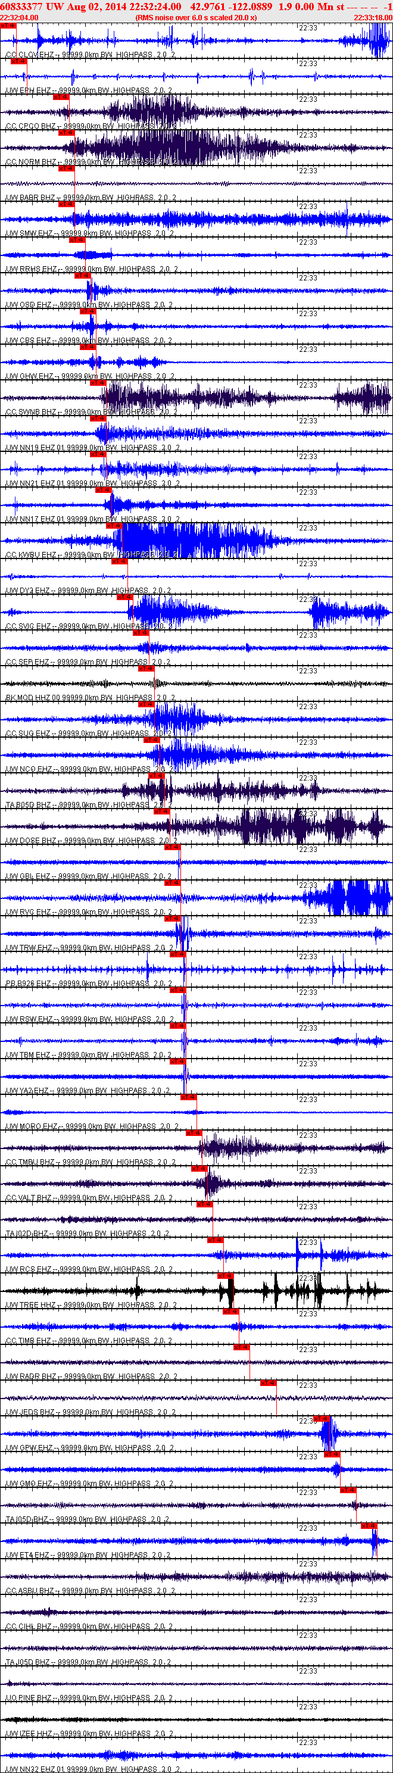The image size is (393, 1773).
Task: Select the TA B05D BHZ trace label
Action: point(88,806)
